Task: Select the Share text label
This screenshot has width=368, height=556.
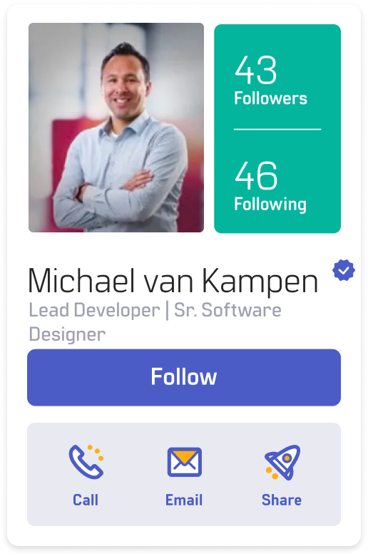Action: 282,500
